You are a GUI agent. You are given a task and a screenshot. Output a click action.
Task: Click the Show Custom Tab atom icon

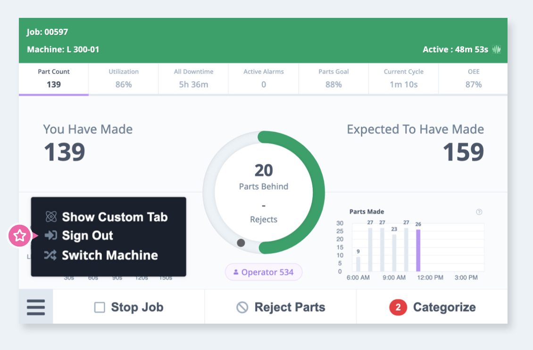[51, 217]
